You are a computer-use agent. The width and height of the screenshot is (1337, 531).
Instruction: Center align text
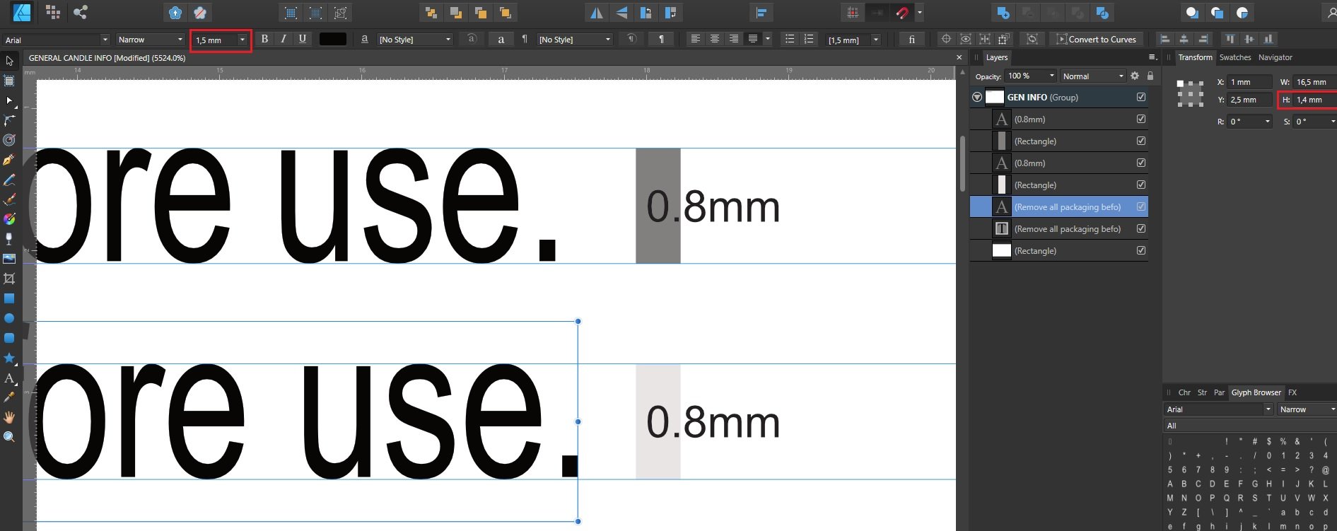click(715, 39)
